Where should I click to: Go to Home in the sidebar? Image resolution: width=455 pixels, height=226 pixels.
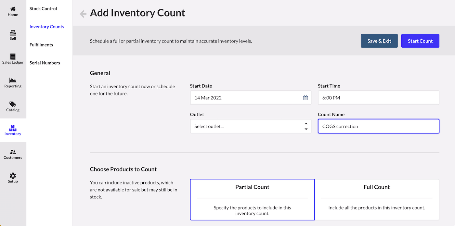pos(13,11)
